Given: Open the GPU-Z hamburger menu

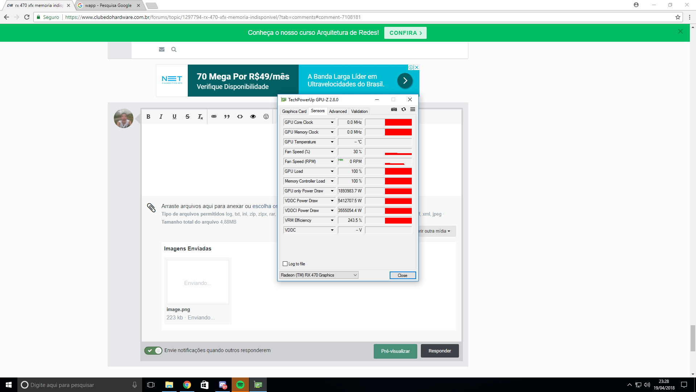Looking at the screenshot, I should (x=413, y=109).
